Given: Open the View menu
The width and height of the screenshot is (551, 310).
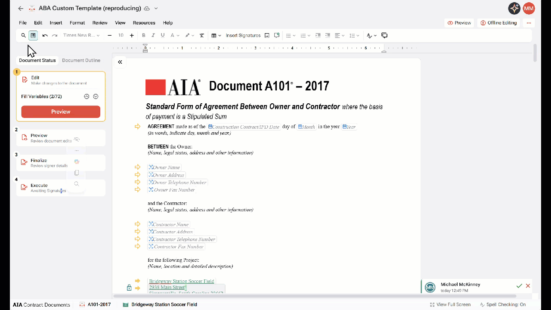Looking at the screenshot, I should click(120, 23).
